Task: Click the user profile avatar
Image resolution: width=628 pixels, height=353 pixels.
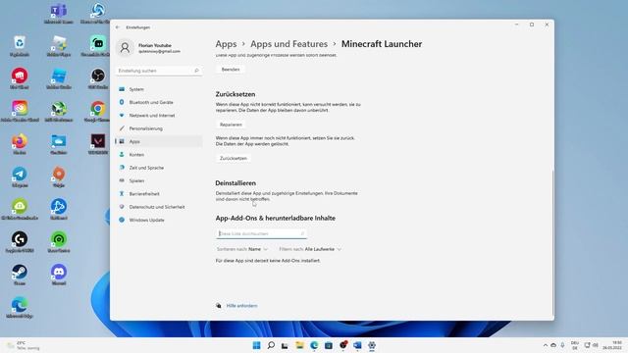Action: point(125,48)
